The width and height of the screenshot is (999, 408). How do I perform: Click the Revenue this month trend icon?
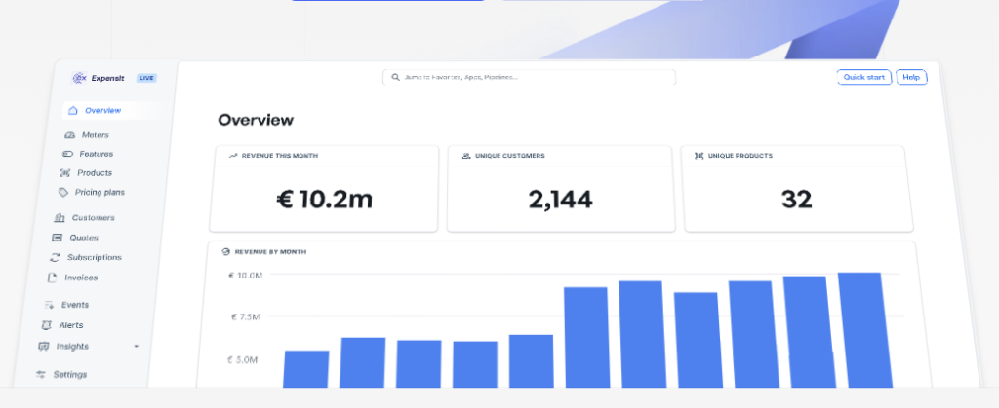[x=233, y=156]
